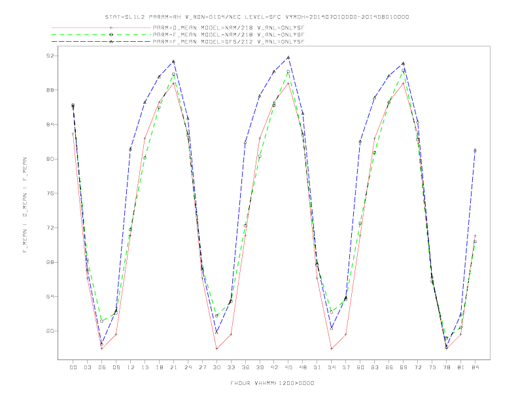Select legend entry PARM=O_MEAN MODEL=NAM/218
This screenshot has width=518, height=400.
click(228, 28)
